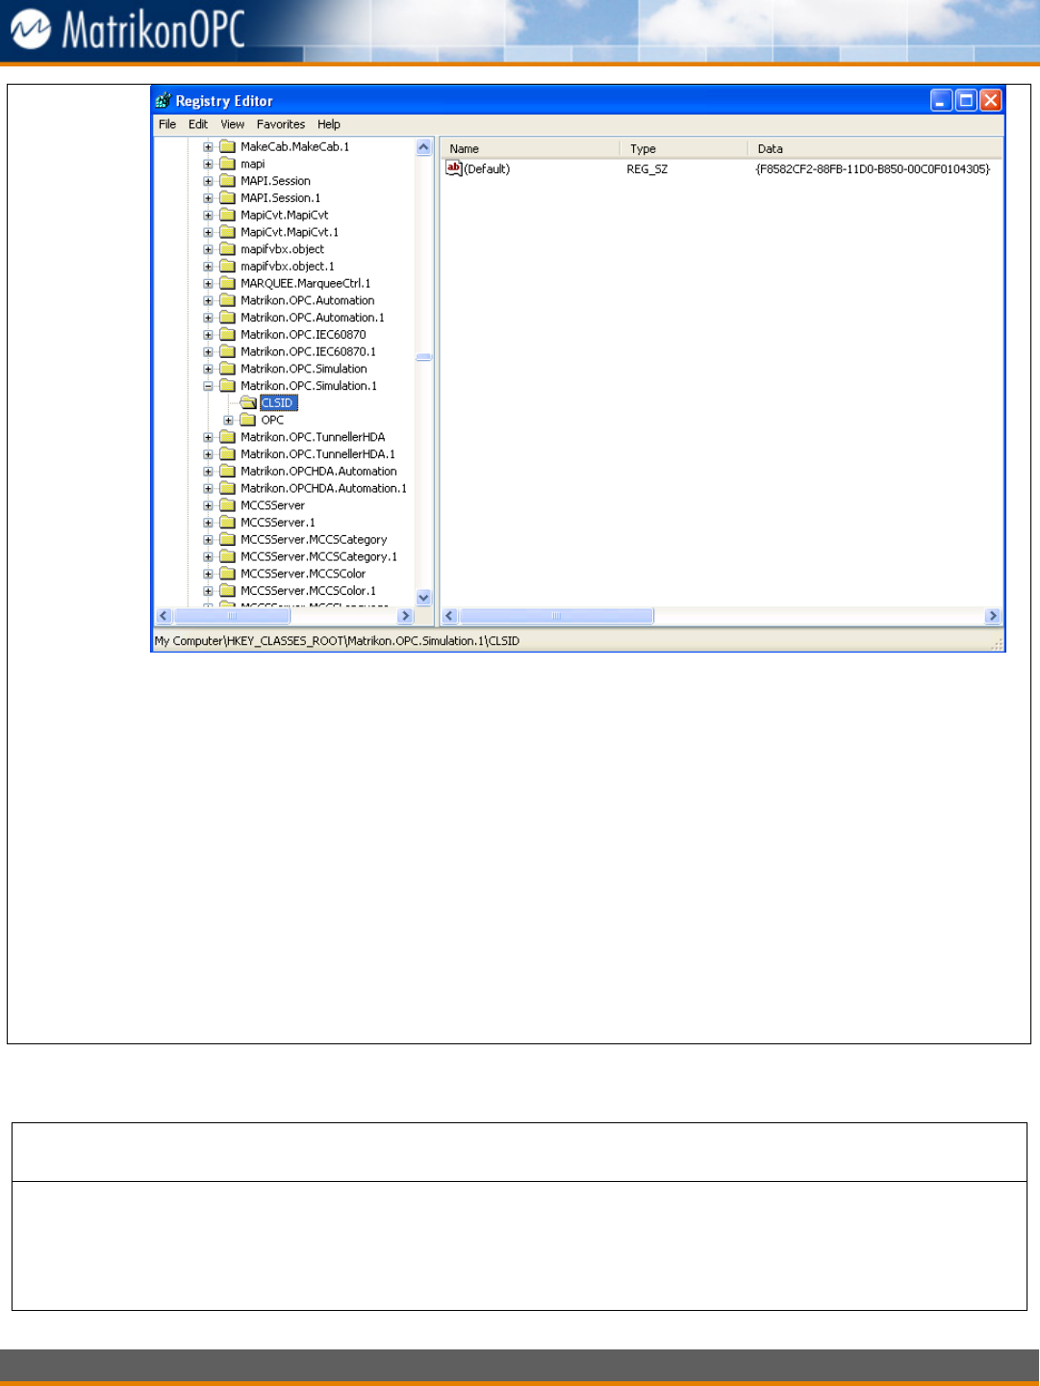Select the CLSID tree item

(278, 403)
